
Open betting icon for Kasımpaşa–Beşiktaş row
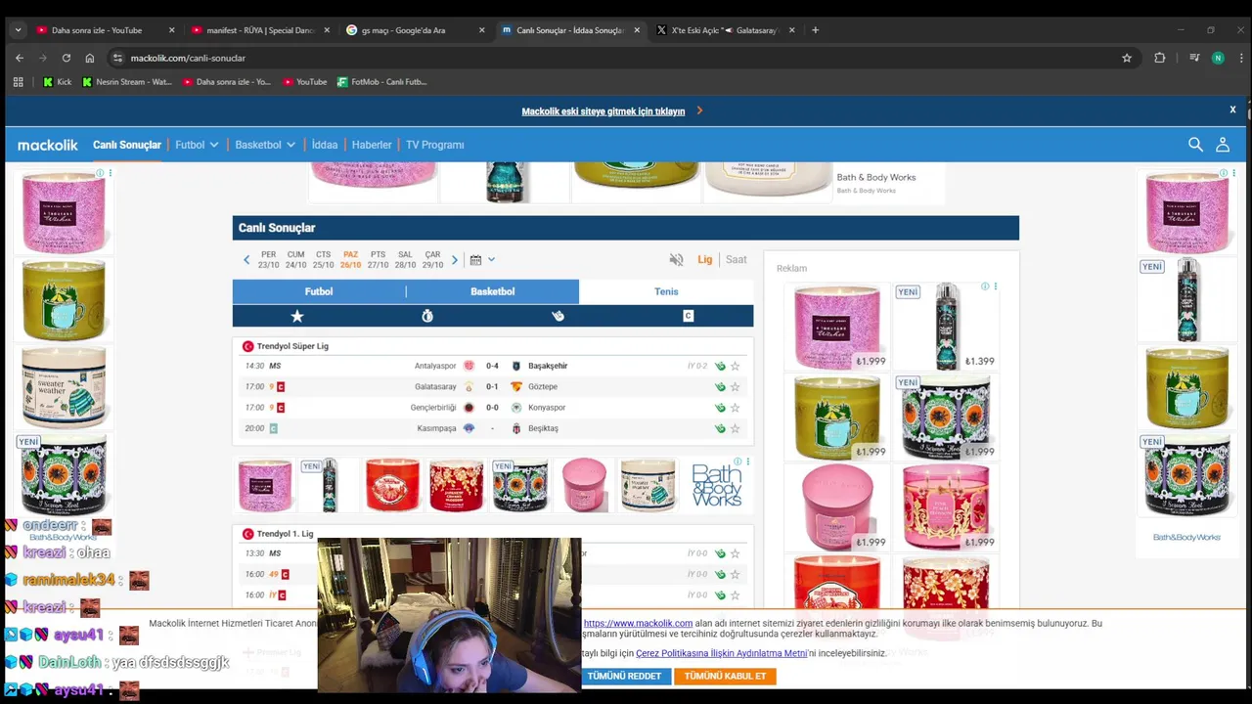720,428
